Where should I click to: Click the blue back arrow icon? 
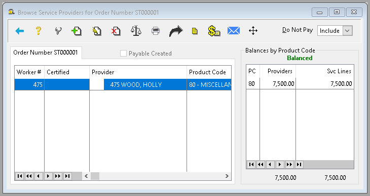[x=20, y=31]
